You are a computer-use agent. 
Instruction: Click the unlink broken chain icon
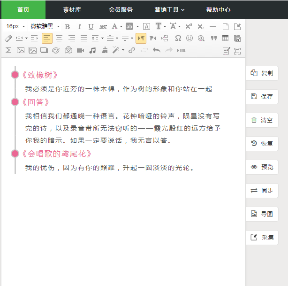pos(144,50)
